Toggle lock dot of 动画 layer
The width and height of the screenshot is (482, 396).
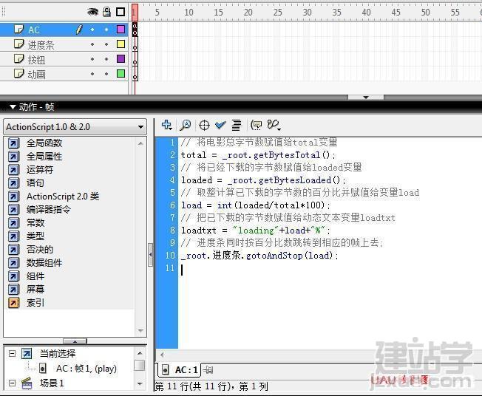[106, 74]
